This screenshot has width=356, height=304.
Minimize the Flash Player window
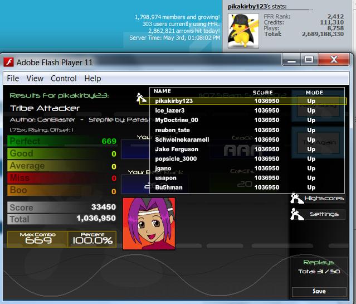(291, 60)
